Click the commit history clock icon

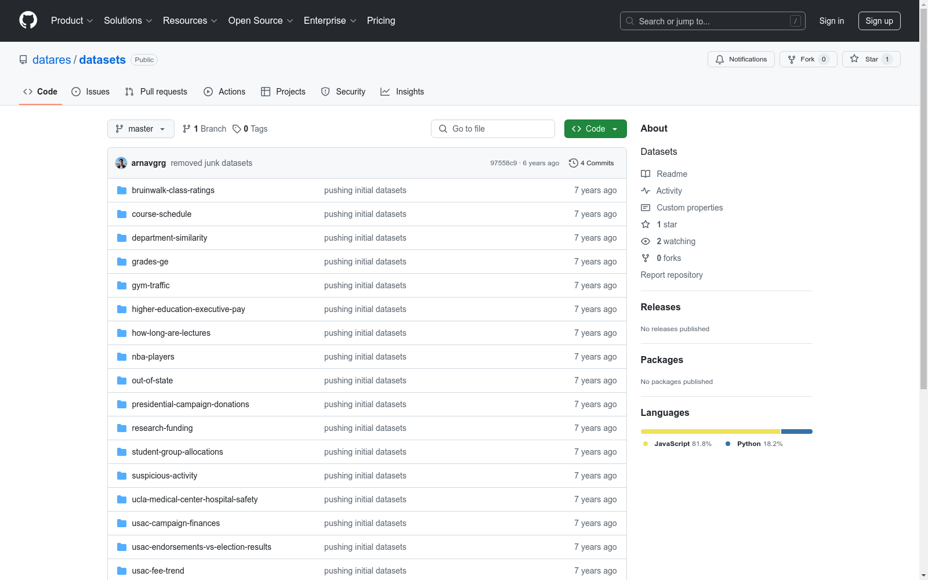coord(574,163)
